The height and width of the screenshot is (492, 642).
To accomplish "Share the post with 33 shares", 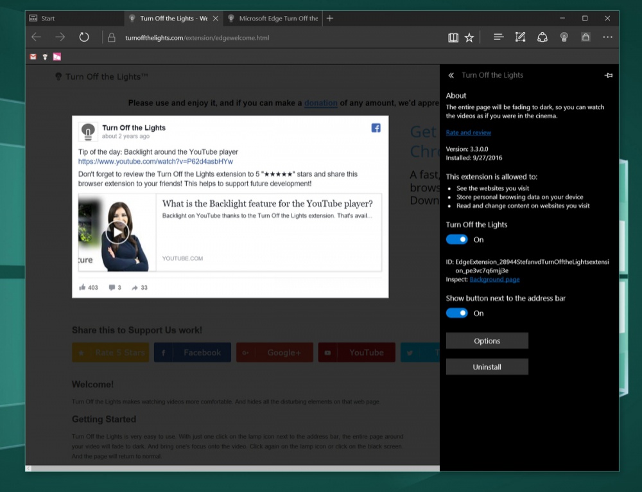I will point(139,288).
